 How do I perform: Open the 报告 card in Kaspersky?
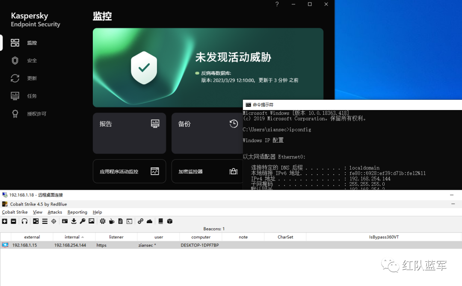click(129, 133)
